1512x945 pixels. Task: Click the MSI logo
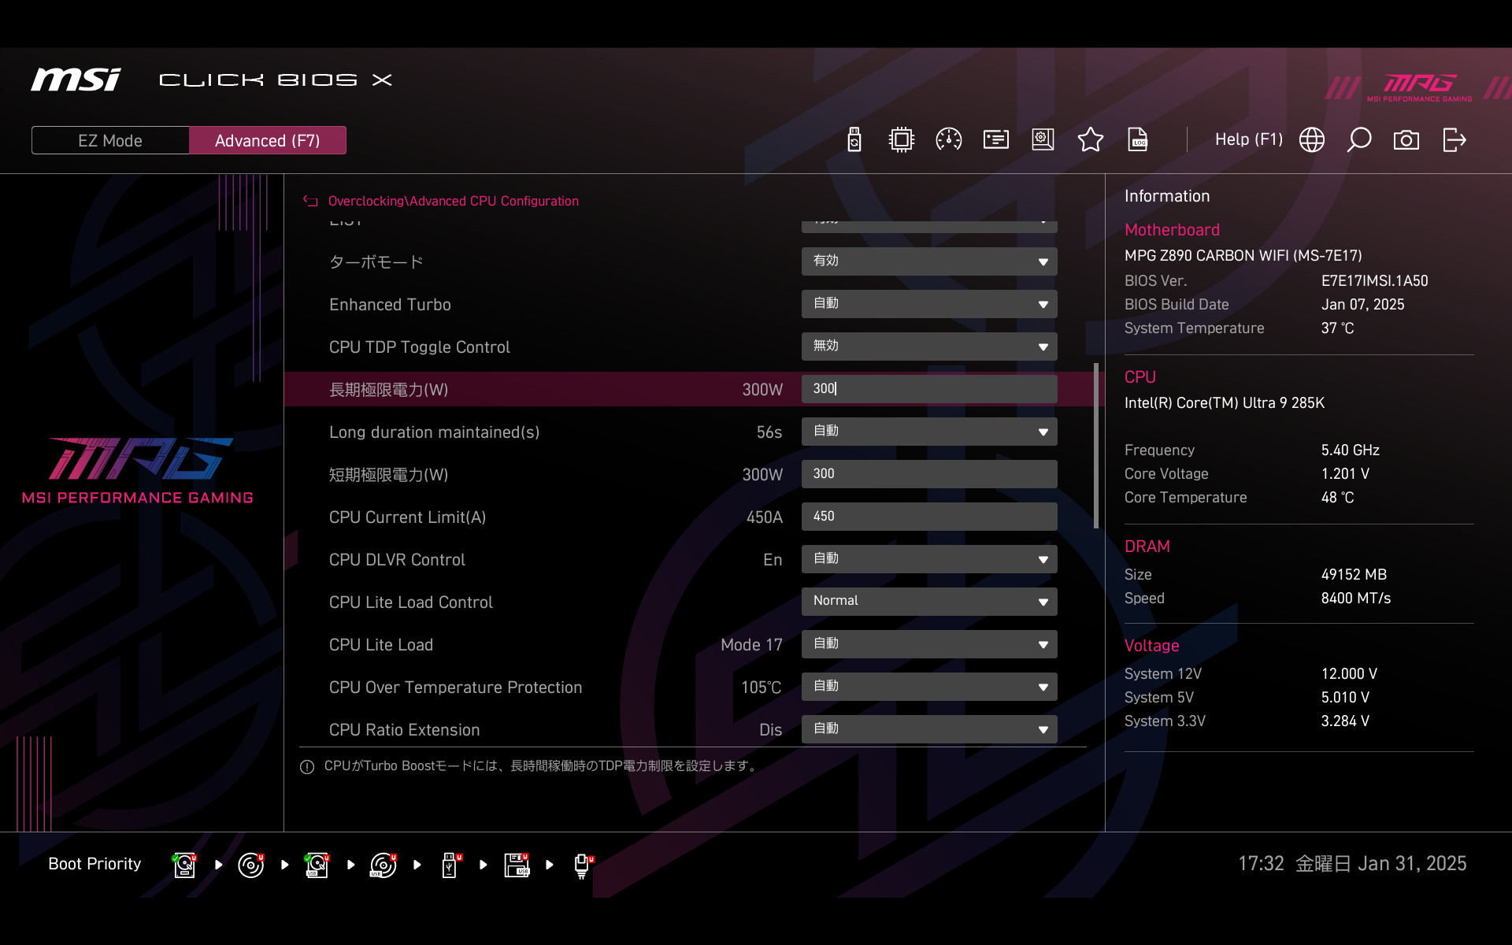[76, 80]
